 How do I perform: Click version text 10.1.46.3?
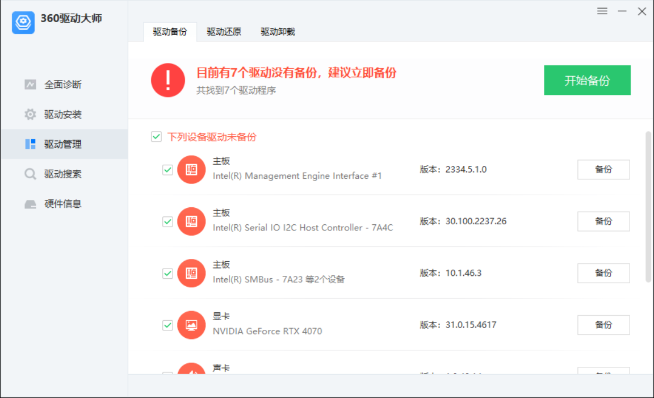tap(463, 273)
